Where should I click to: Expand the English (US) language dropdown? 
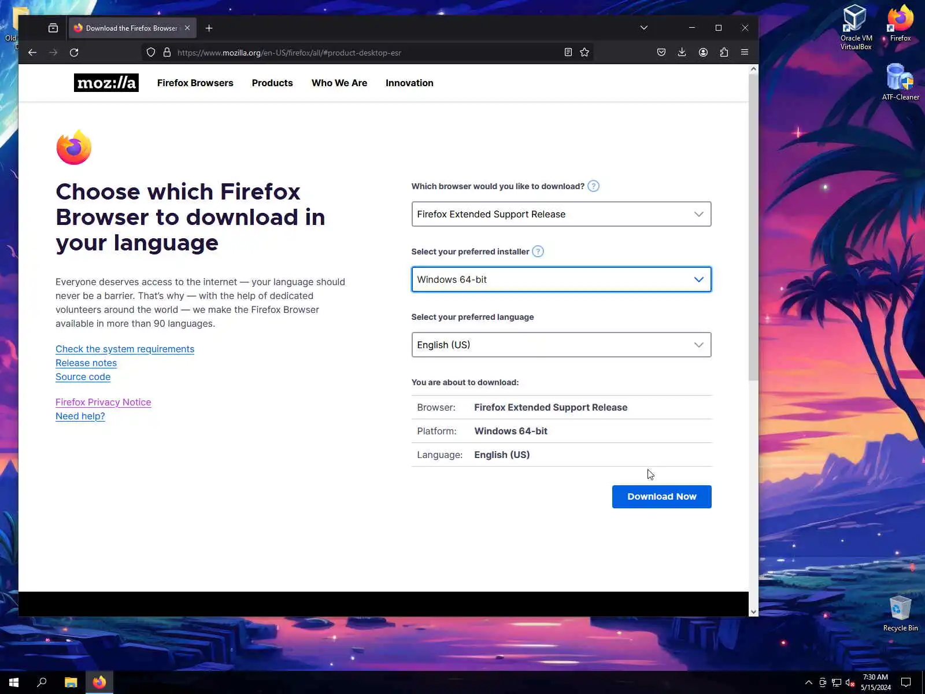[561, 345]
